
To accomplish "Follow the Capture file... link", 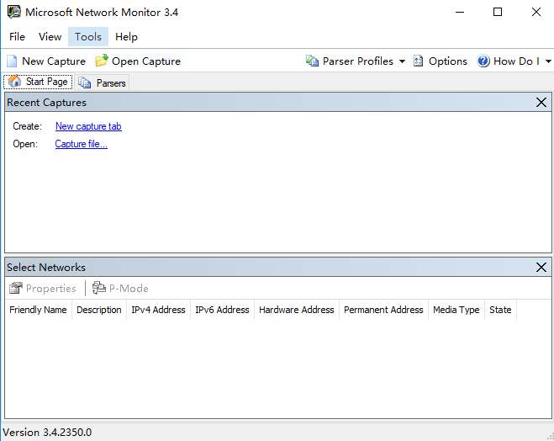I will (x=82, y=144).
